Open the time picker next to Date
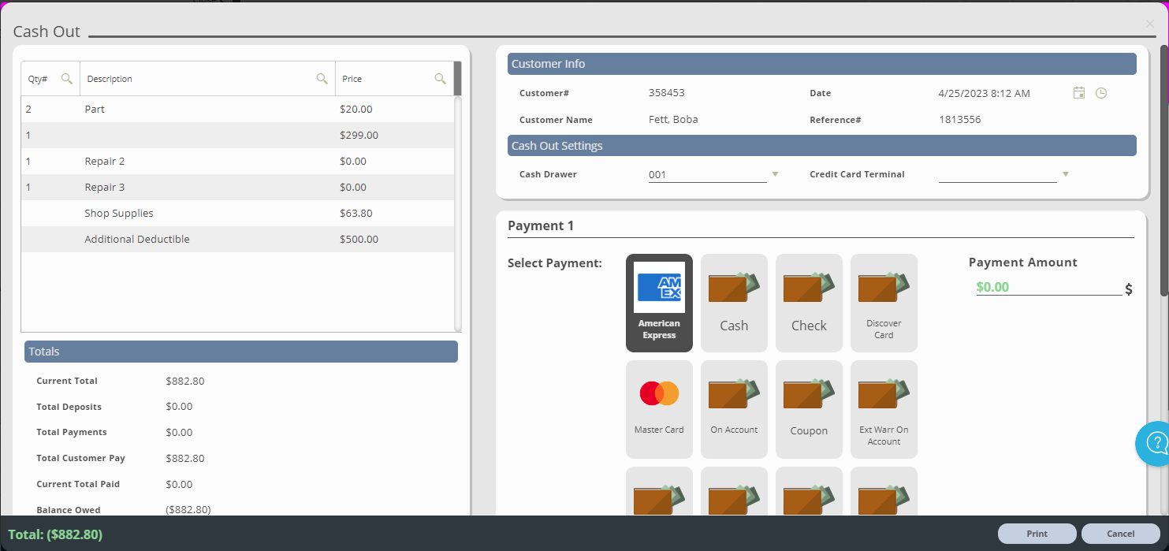 [1100, 92]
